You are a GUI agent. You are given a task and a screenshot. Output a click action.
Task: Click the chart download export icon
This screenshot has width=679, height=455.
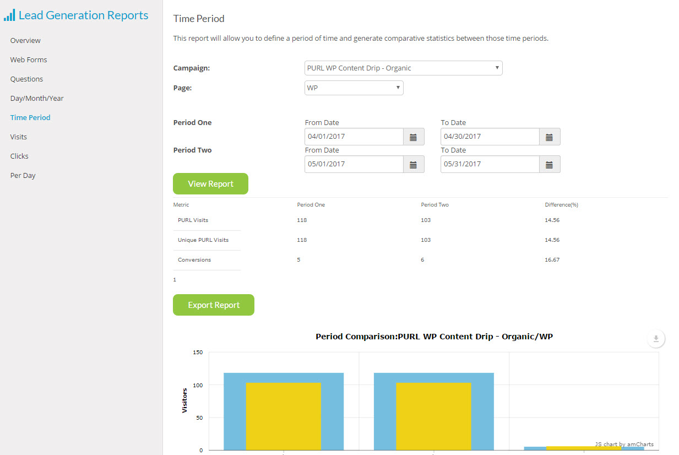point(656,339)
